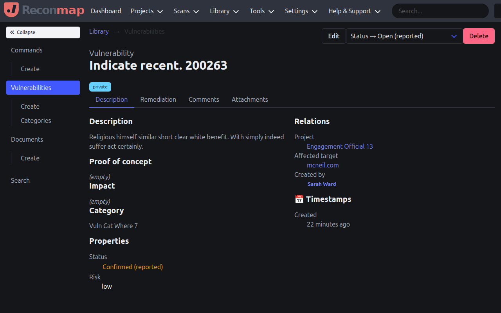Viewport: 501px width, 313px height.
Task: Click the Collapse sidebar chevron icon
Action: [12, 32]
